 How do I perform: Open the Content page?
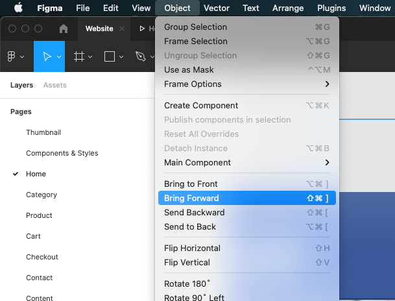click(40, 298)
